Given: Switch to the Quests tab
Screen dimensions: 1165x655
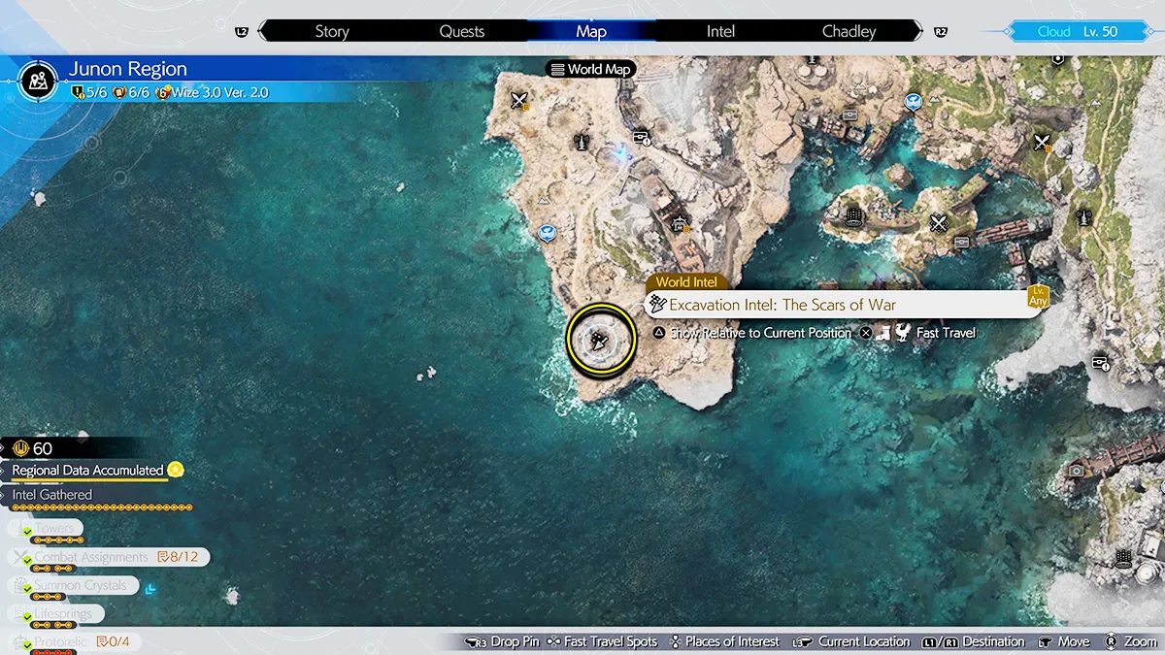Looking at the screenshot, I should (461, 31).
